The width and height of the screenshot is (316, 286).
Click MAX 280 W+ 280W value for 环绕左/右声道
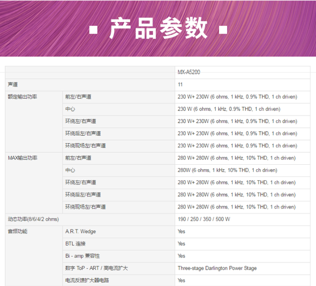click(x=236, y=183)
